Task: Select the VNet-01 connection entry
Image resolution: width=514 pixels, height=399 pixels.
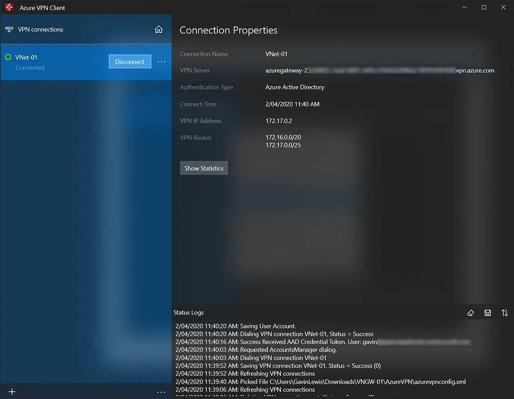Action: [86, 62]
